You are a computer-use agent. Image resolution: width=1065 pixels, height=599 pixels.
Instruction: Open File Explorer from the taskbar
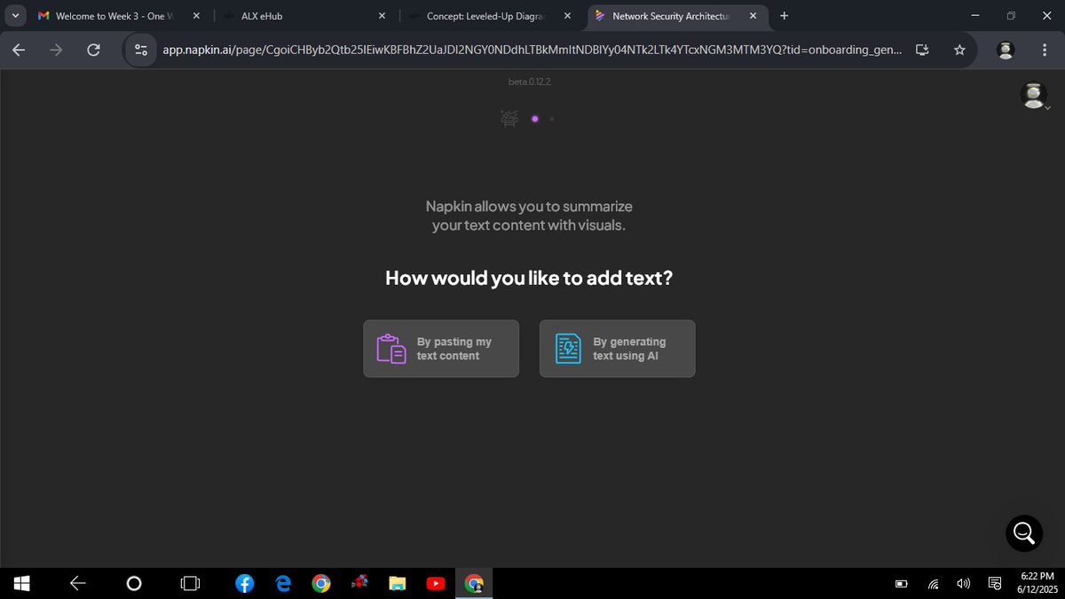(398, 583)
